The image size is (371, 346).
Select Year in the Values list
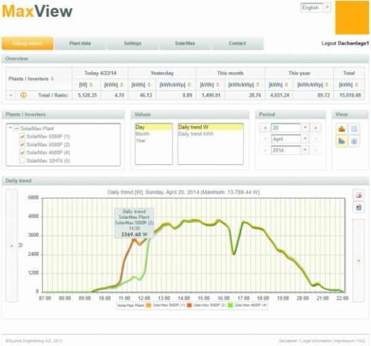coord(153,140)
